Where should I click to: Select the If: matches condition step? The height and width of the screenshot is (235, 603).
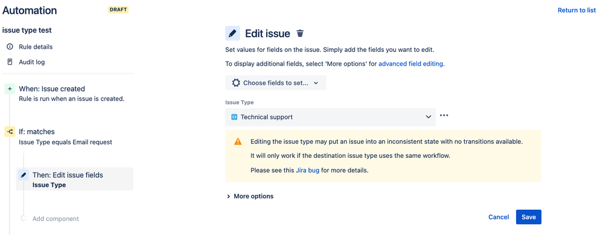pos(65,136)
